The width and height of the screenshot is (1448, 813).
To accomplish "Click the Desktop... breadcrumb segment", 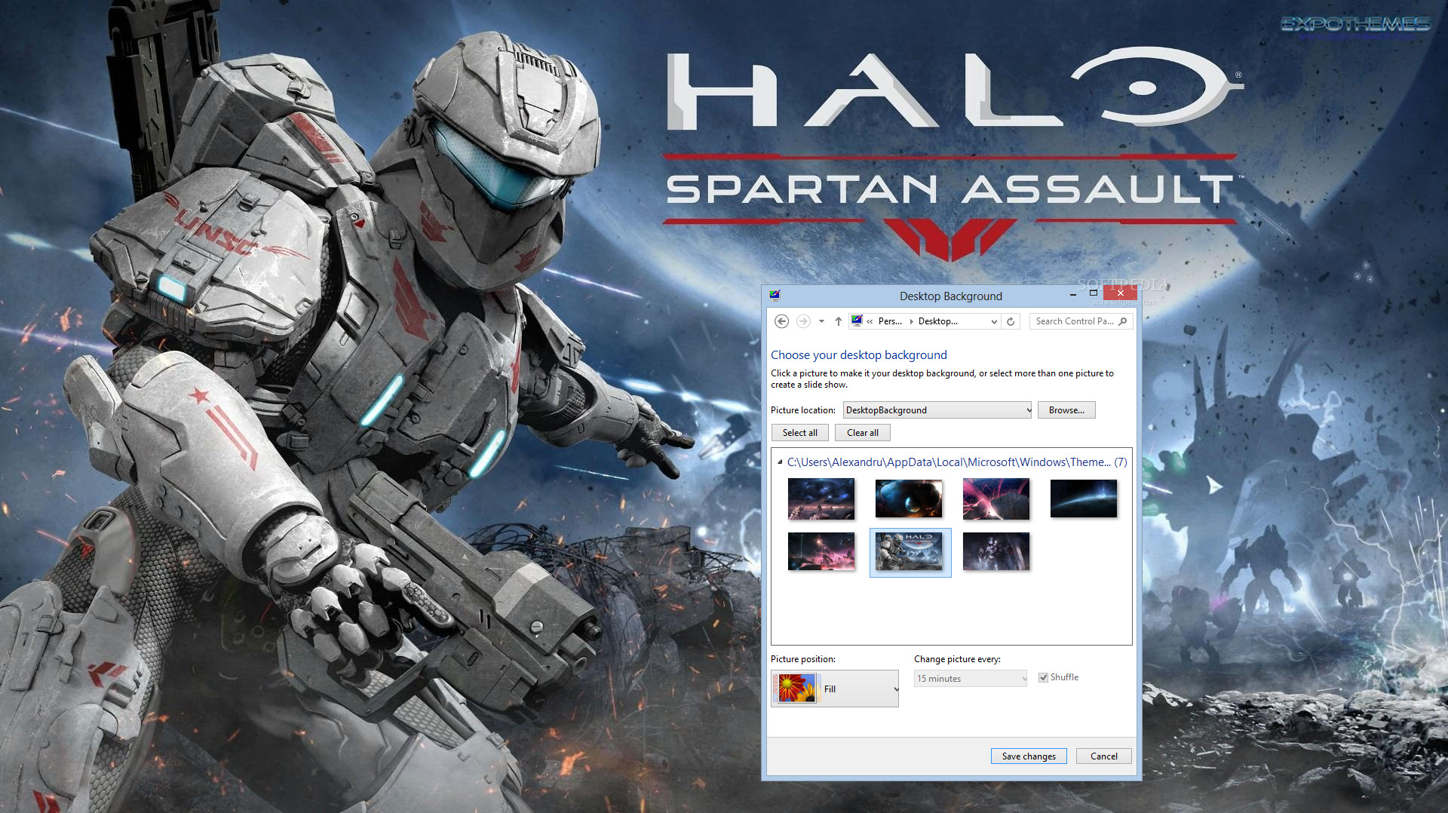I will [937, 321].
